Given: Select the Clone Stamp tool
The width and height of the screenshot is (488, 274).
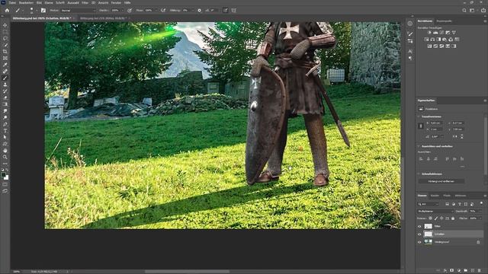Looking at the screenshot, I should (5, 84).
